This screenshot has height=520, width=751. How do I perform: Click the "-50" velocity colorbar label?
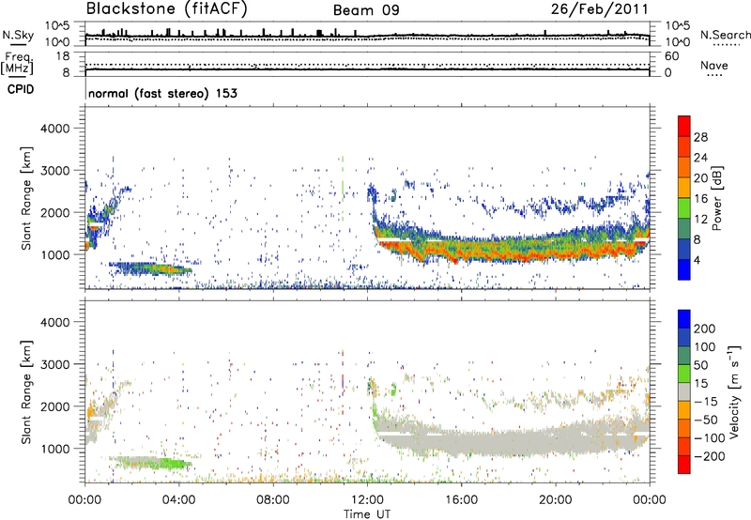pos(705,420)
